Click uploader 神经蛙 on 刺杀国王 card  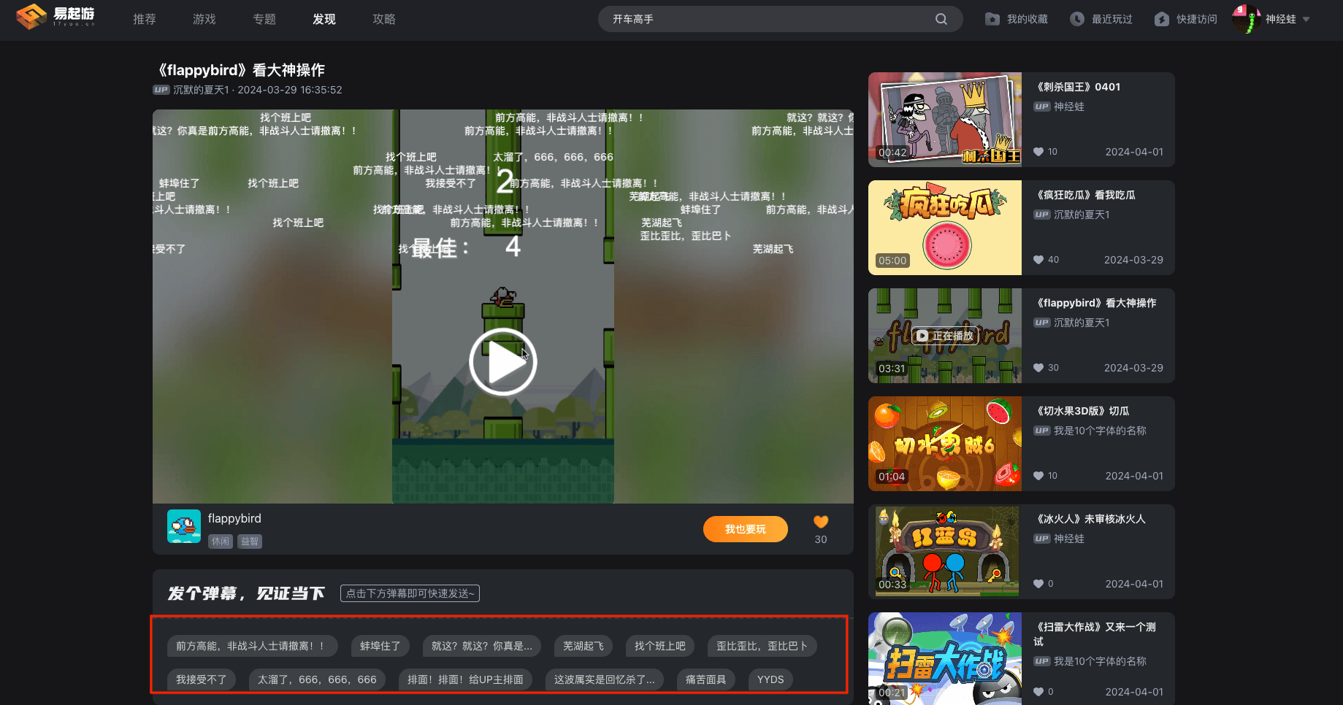[1069, 107]
